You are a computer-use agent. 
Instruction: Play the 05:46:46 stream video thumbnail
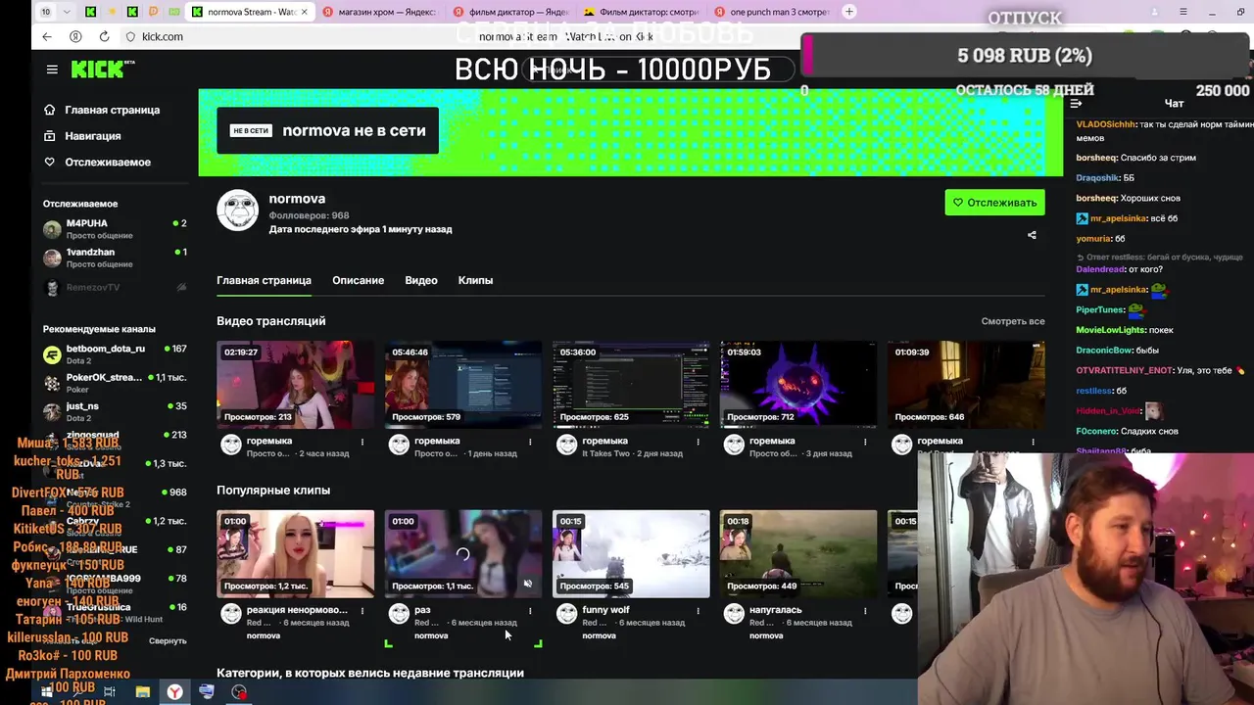click(x=462, y=385)
